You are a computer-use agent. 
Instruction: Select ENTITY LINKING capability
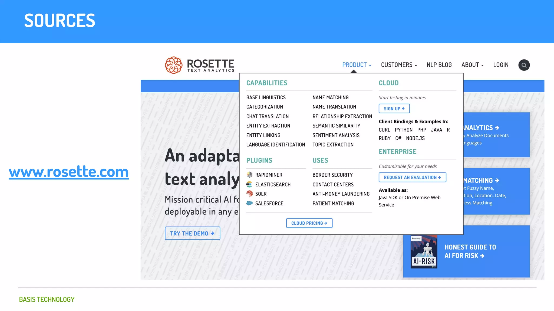coord(263,135)
